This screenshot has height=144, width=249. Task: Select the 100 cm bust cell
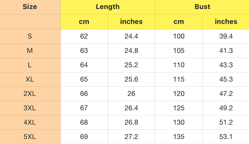(179, 36)
